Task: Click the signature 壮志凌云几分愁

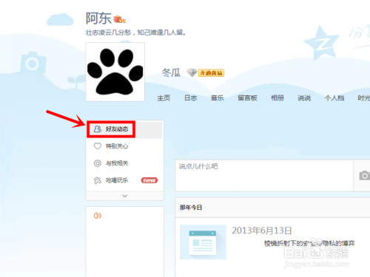Action: click(108, 33)
